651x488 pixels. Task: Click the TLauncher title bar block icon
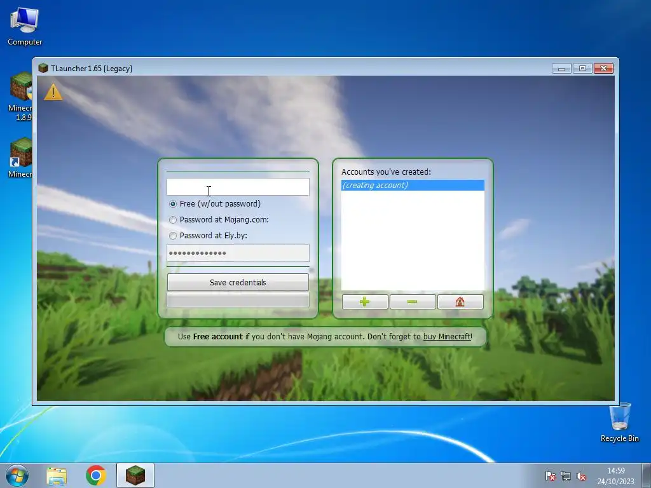[x=43, y=68]
